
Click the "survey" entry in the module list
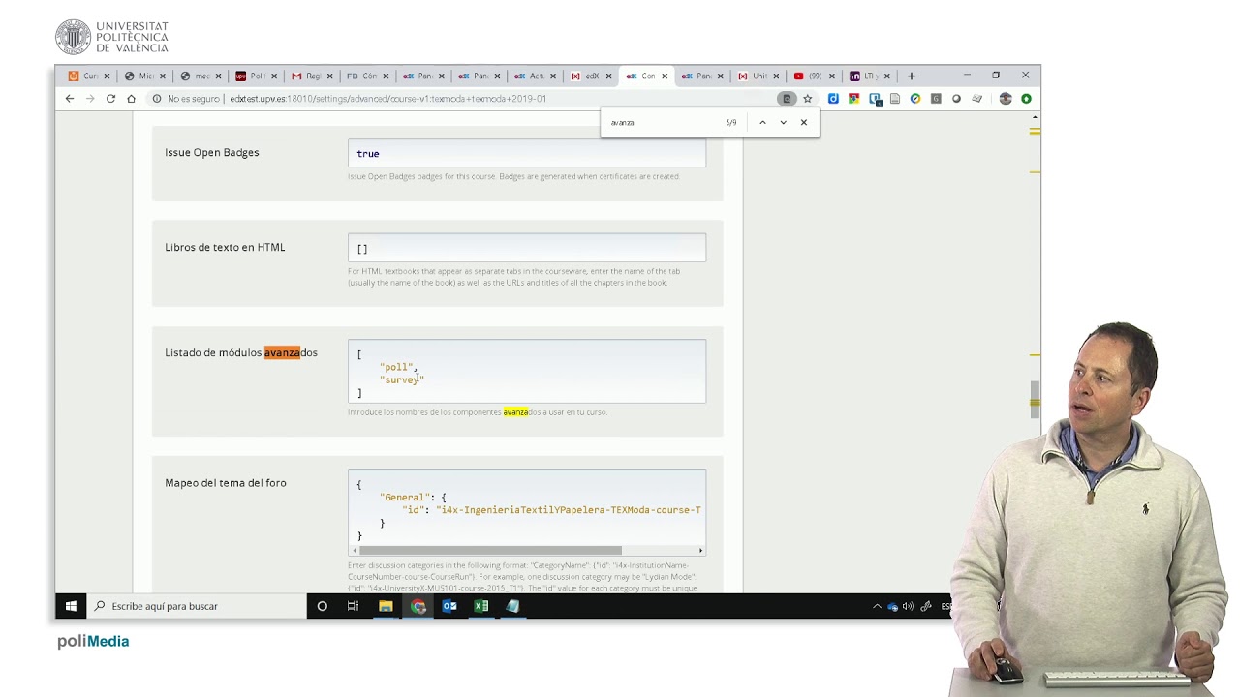[402, 379]
